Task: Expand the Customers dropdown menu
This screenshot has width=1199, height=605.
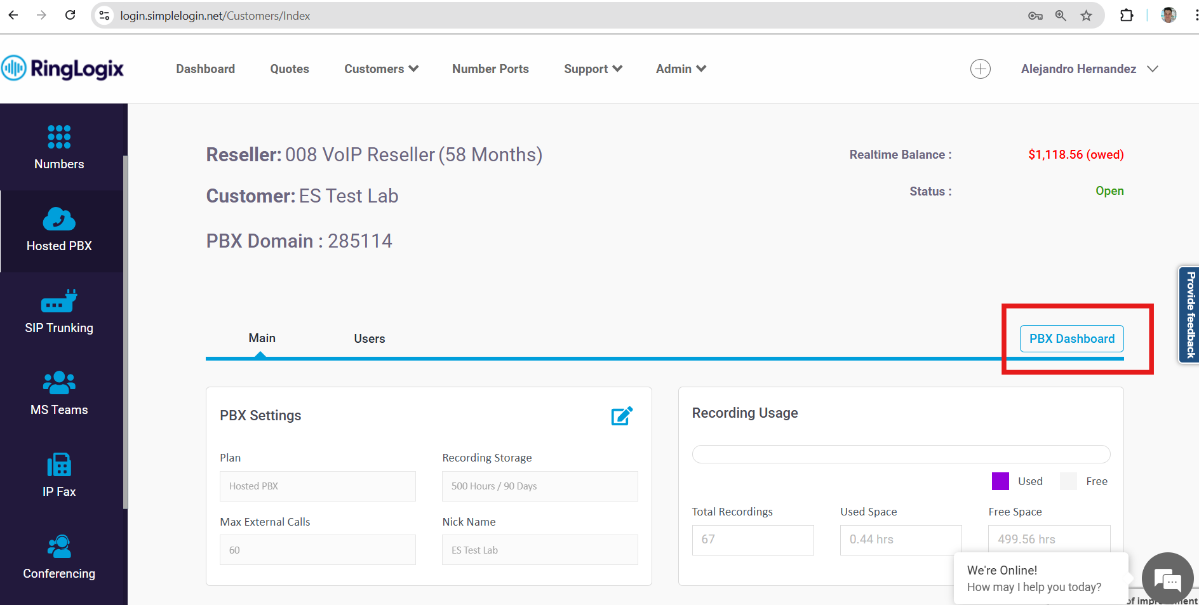Action: [381, 69]
